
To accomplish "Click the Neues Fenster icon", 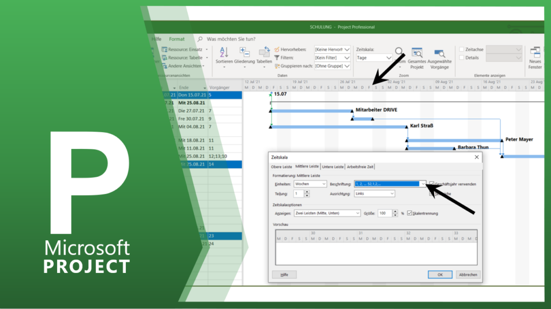I will (x=535, y=53).
